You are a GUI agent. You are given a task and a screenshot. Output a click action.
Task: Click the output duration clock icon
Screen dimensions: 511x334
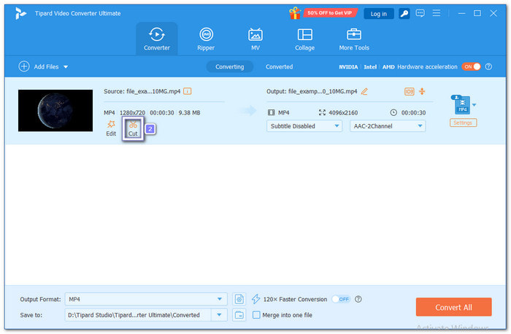pos(393,112)
